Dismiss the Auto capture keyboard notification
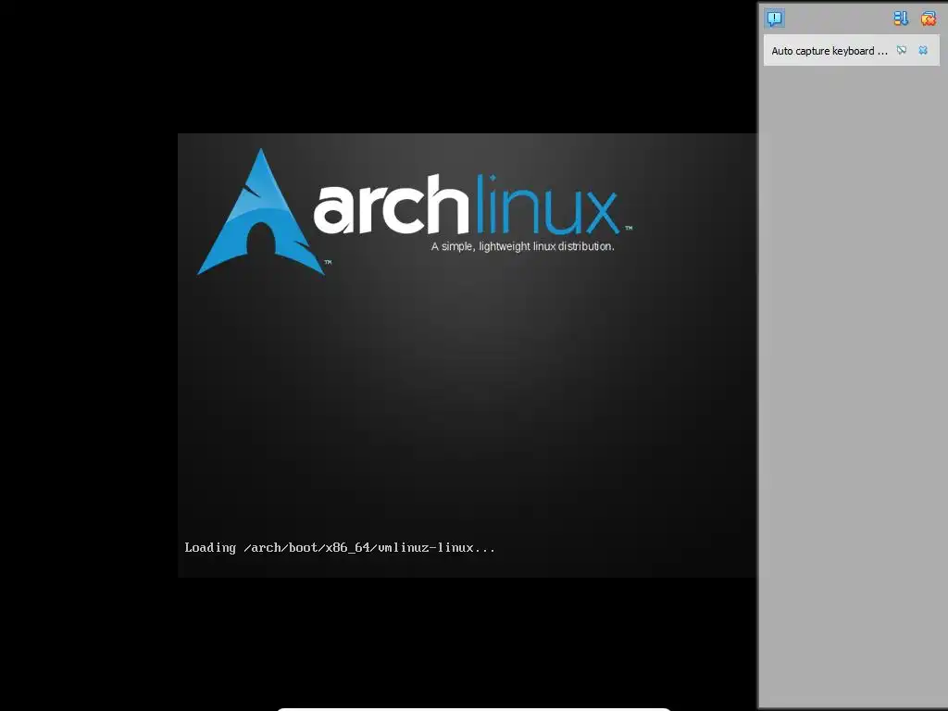948x711 pixels. pos(923,50)
